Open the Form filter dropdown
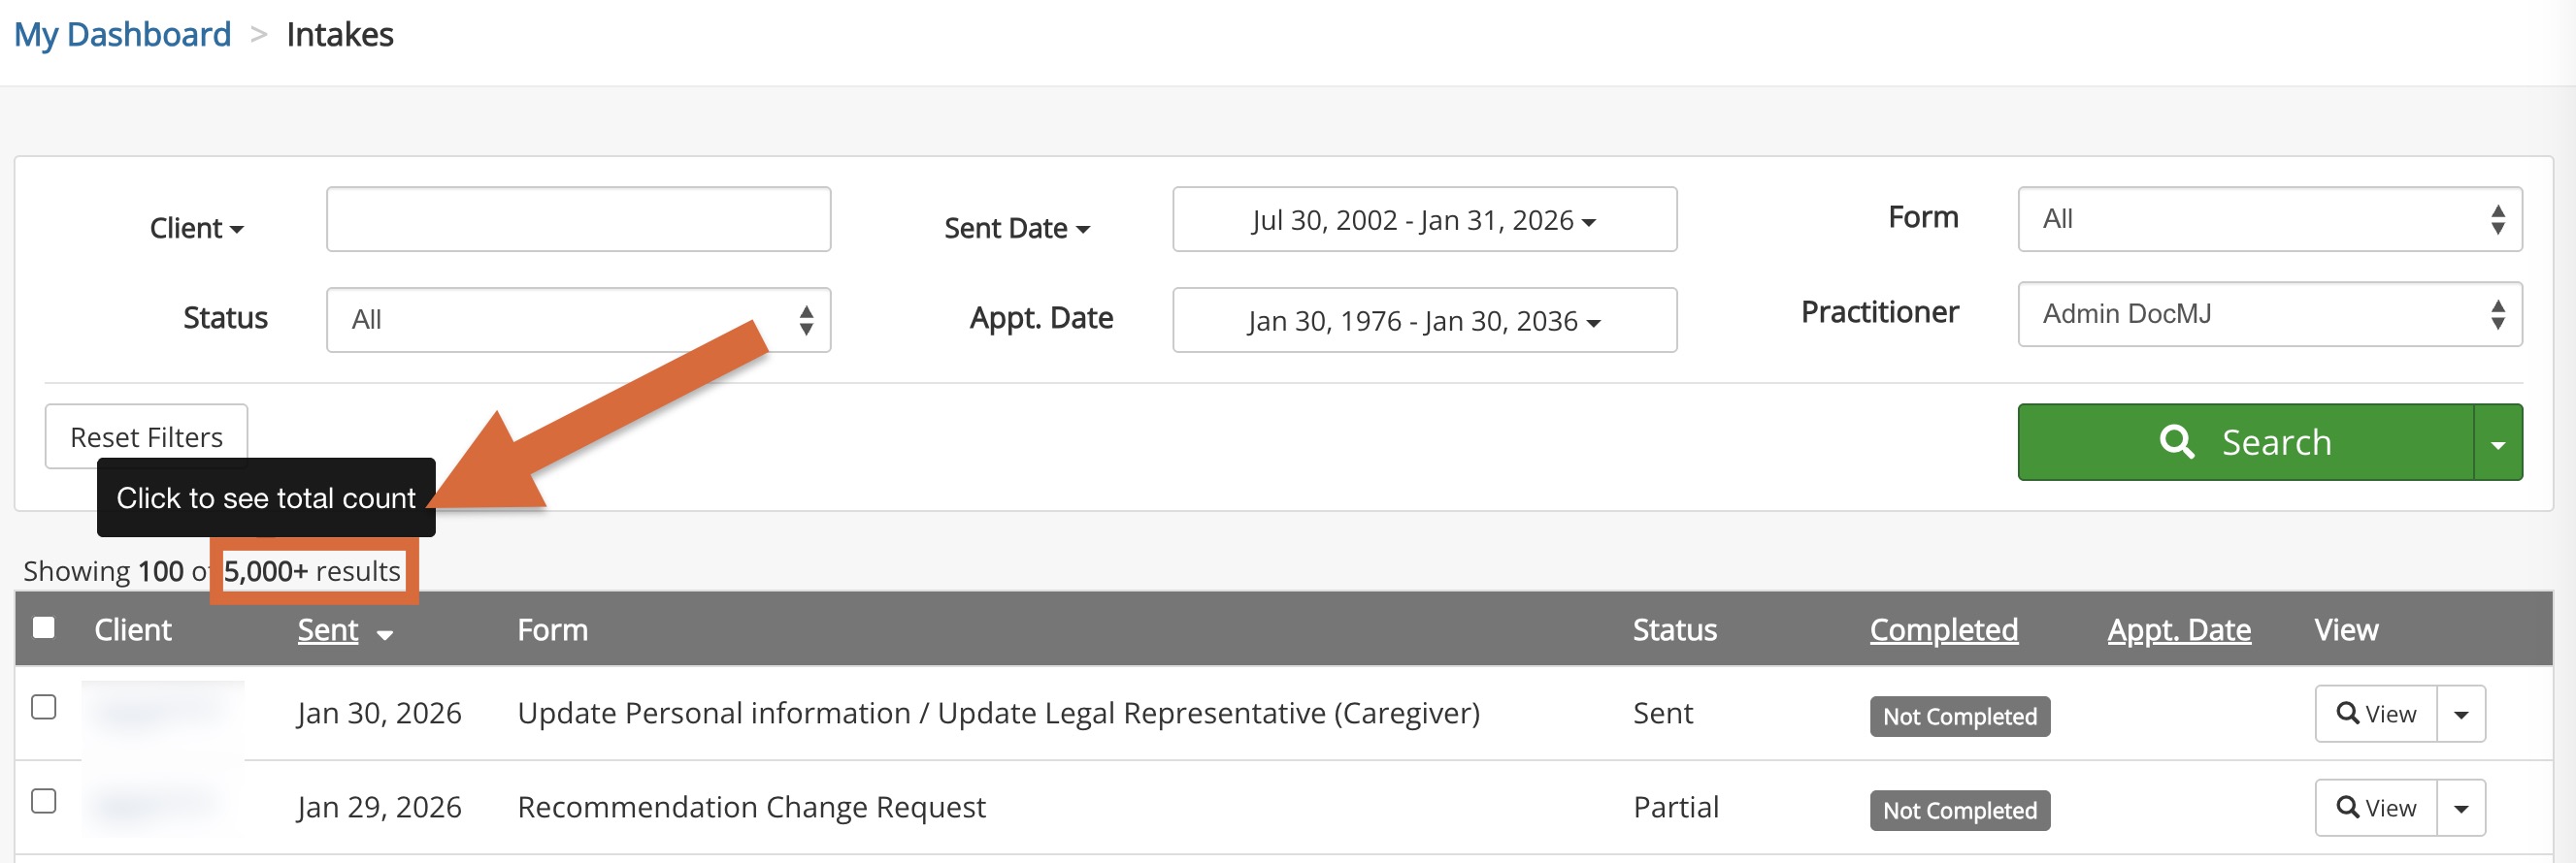Image resolution: width=2576 pixels, height=863 pixels. [x=2269, y=219]
